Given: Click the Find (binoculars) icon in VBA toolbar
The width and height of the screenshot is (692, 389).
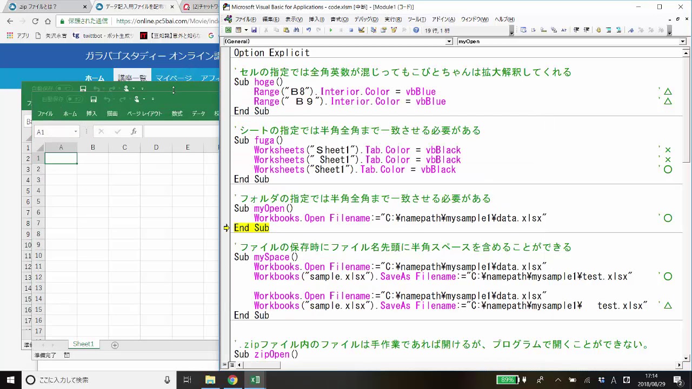Looking at the screenshot, I should [x=296, y=30].
